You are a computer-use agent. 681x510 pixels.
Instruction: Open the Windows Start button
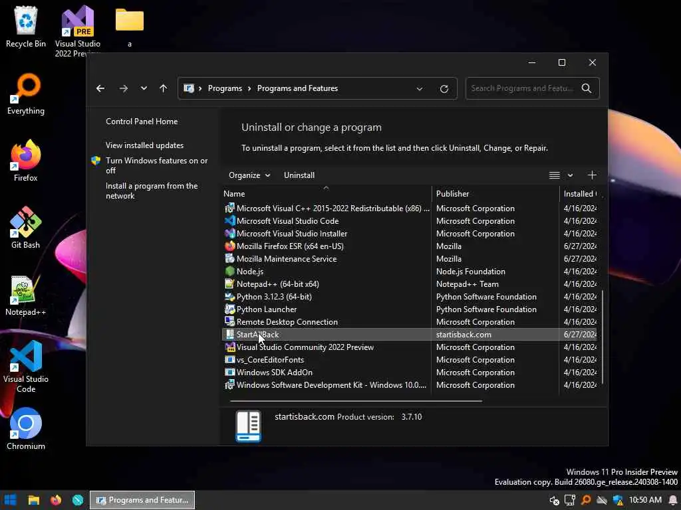pos(11,500)
